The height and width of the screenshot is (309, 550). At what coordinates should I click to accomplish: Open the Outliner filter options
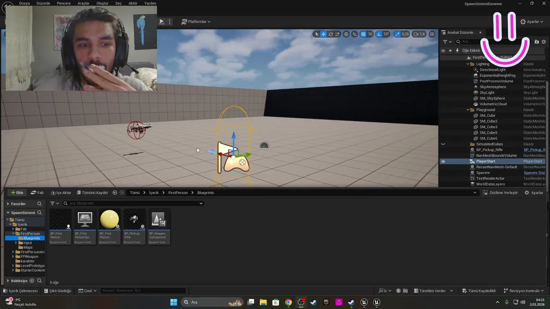click(447, 42)
